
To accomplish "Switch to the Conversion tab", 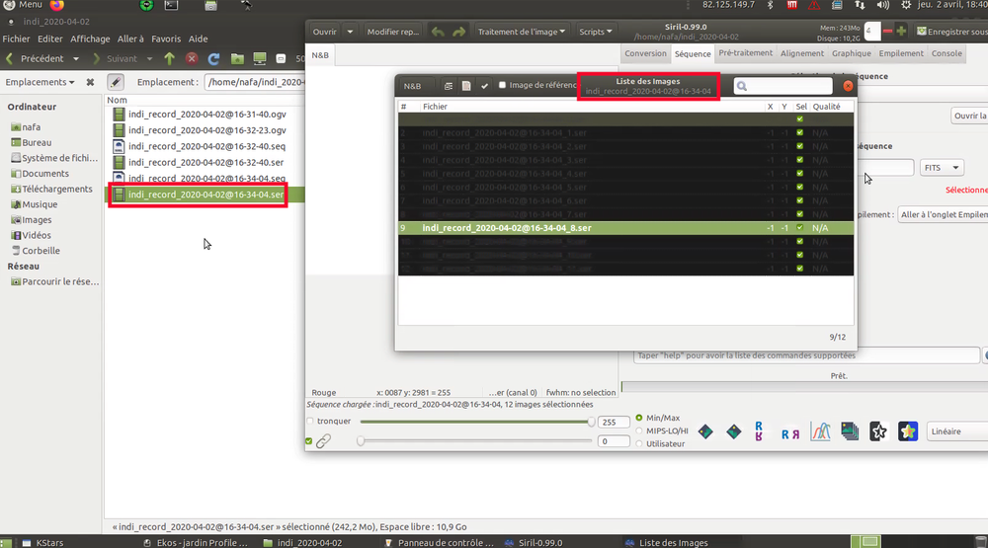I will [x=645, y=53].
